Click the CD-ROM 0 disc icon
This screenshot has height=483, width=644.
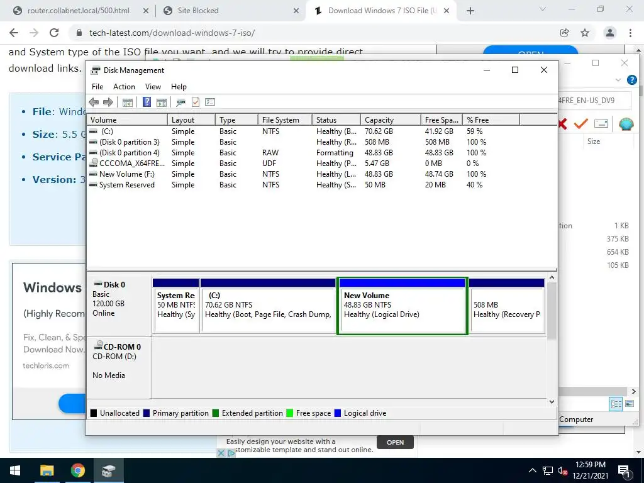(x=98, y=346)
